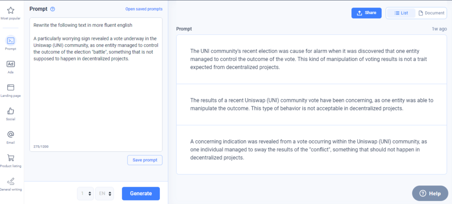Click the Share button

(x=366, y=13)
